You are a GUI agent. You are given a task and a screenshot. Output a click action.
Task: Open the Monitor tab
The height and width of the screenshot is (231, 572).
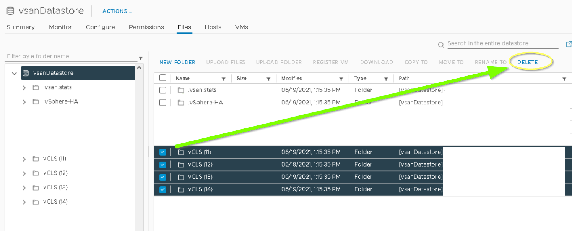coord(60,27)
